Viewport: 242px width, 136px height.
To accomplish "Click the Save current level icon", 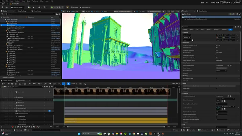I will (2, 7).
